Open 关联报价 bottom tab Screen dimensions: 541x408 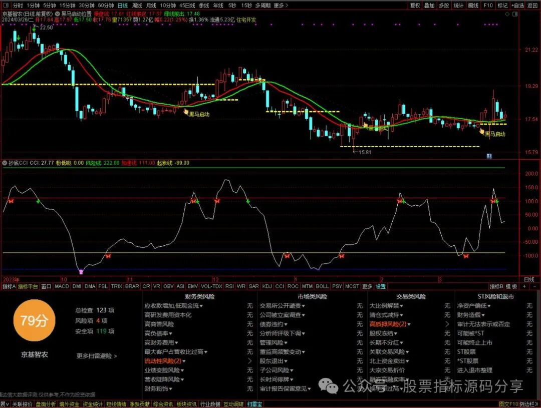tap(23, 404)
